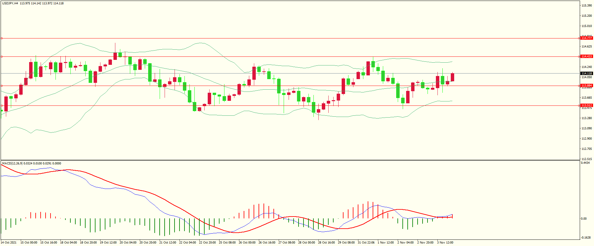Image resolution: width=594 pixels, height=246 pixels.
Task: Click the 113.280 value on price scale
Action: [x=587, y=118]
